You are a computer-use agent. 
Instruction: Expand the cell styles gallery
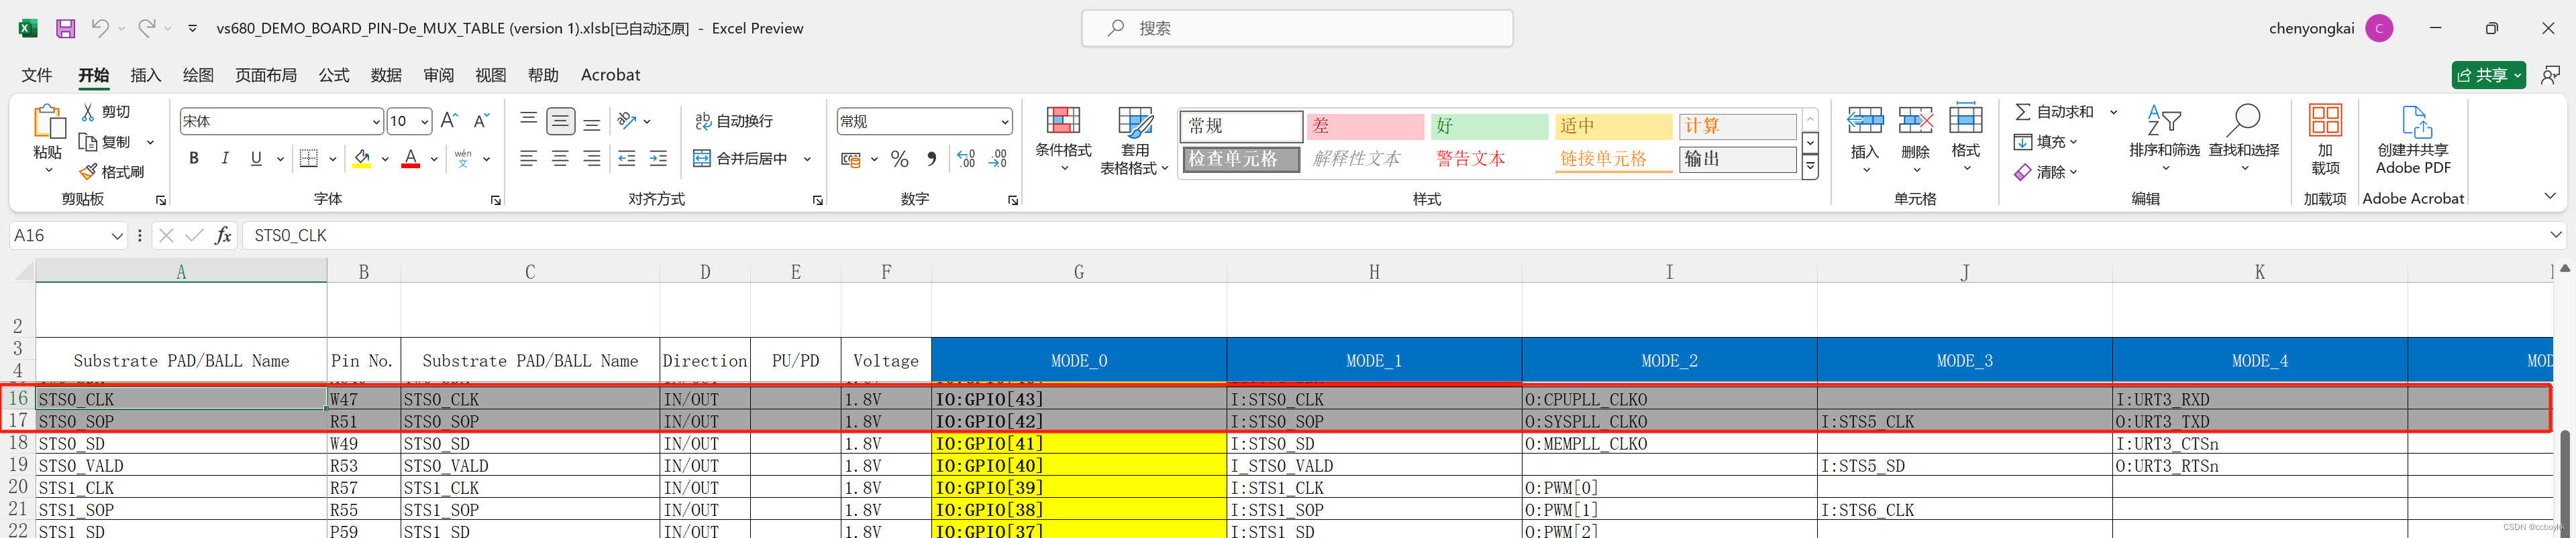pos(1810,167)
